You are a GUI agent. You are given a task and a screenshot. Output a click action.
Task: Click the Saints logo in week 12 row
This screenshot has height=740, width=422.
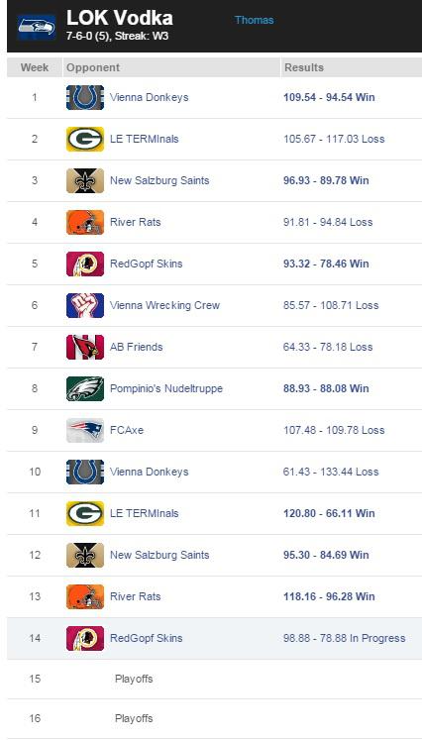(x=85, y=555)
